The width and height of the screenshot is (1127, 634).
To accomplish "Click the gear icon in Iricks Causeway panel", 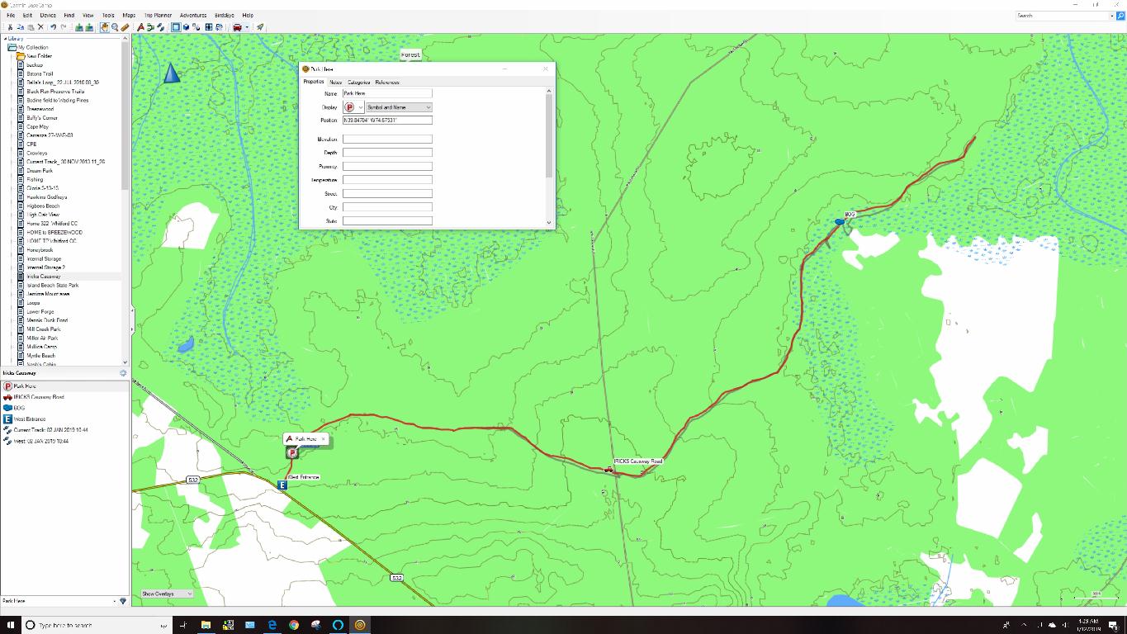I will click(x=123, y=373).
